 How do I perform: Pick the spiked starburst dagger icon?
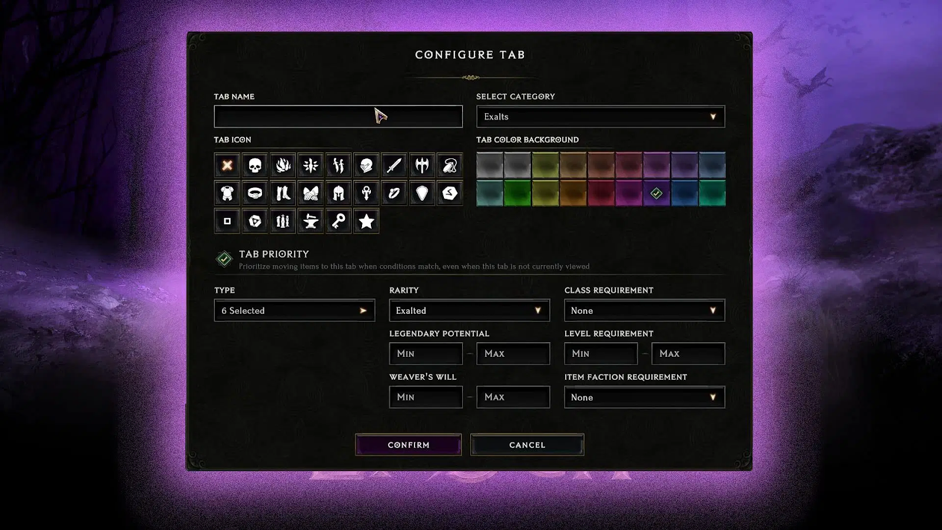click(x=310, y=165)
